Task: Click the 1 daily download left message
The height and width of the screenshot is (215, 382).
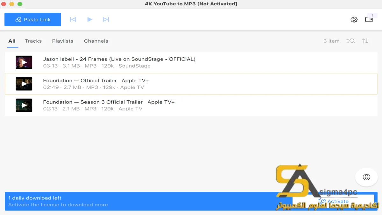Action: 35,198
